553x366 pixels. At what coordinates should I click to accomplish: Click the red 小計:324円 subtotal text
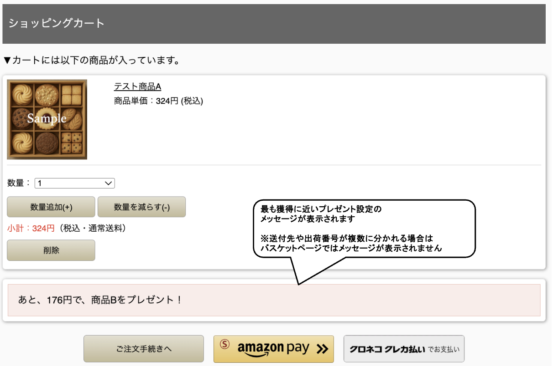coord(31,228)
